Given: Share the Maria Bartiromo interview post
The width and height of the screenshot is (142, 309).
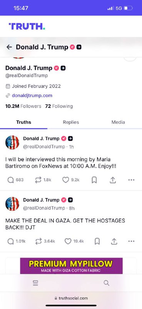Looking at the screenshot, I should click(113, 180).
